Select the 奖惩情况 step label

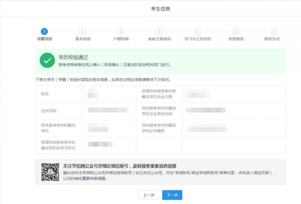(x=236, y=39)
